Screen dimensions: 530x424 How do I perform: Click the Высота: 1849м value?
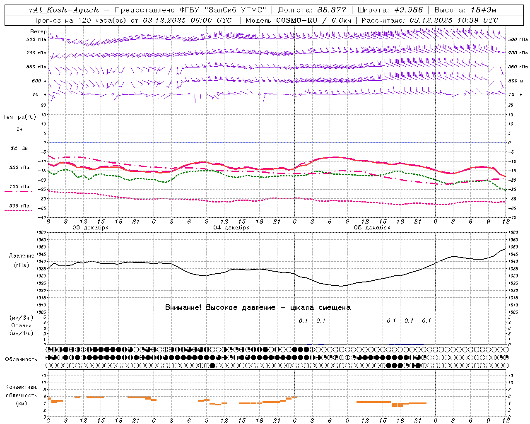(x=465, y=10)
